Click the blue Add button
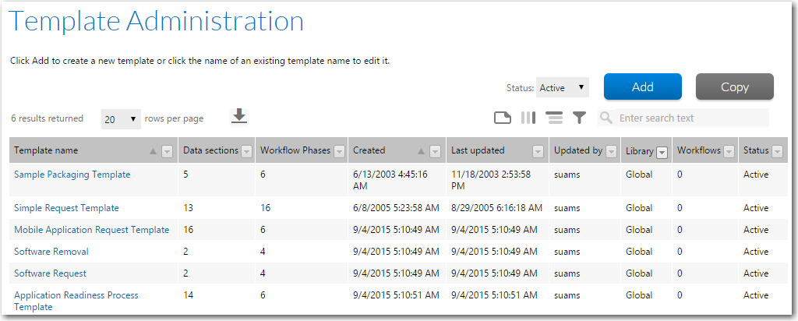The width and height of the screenshot is (798, 321). [x=643, y=87]
